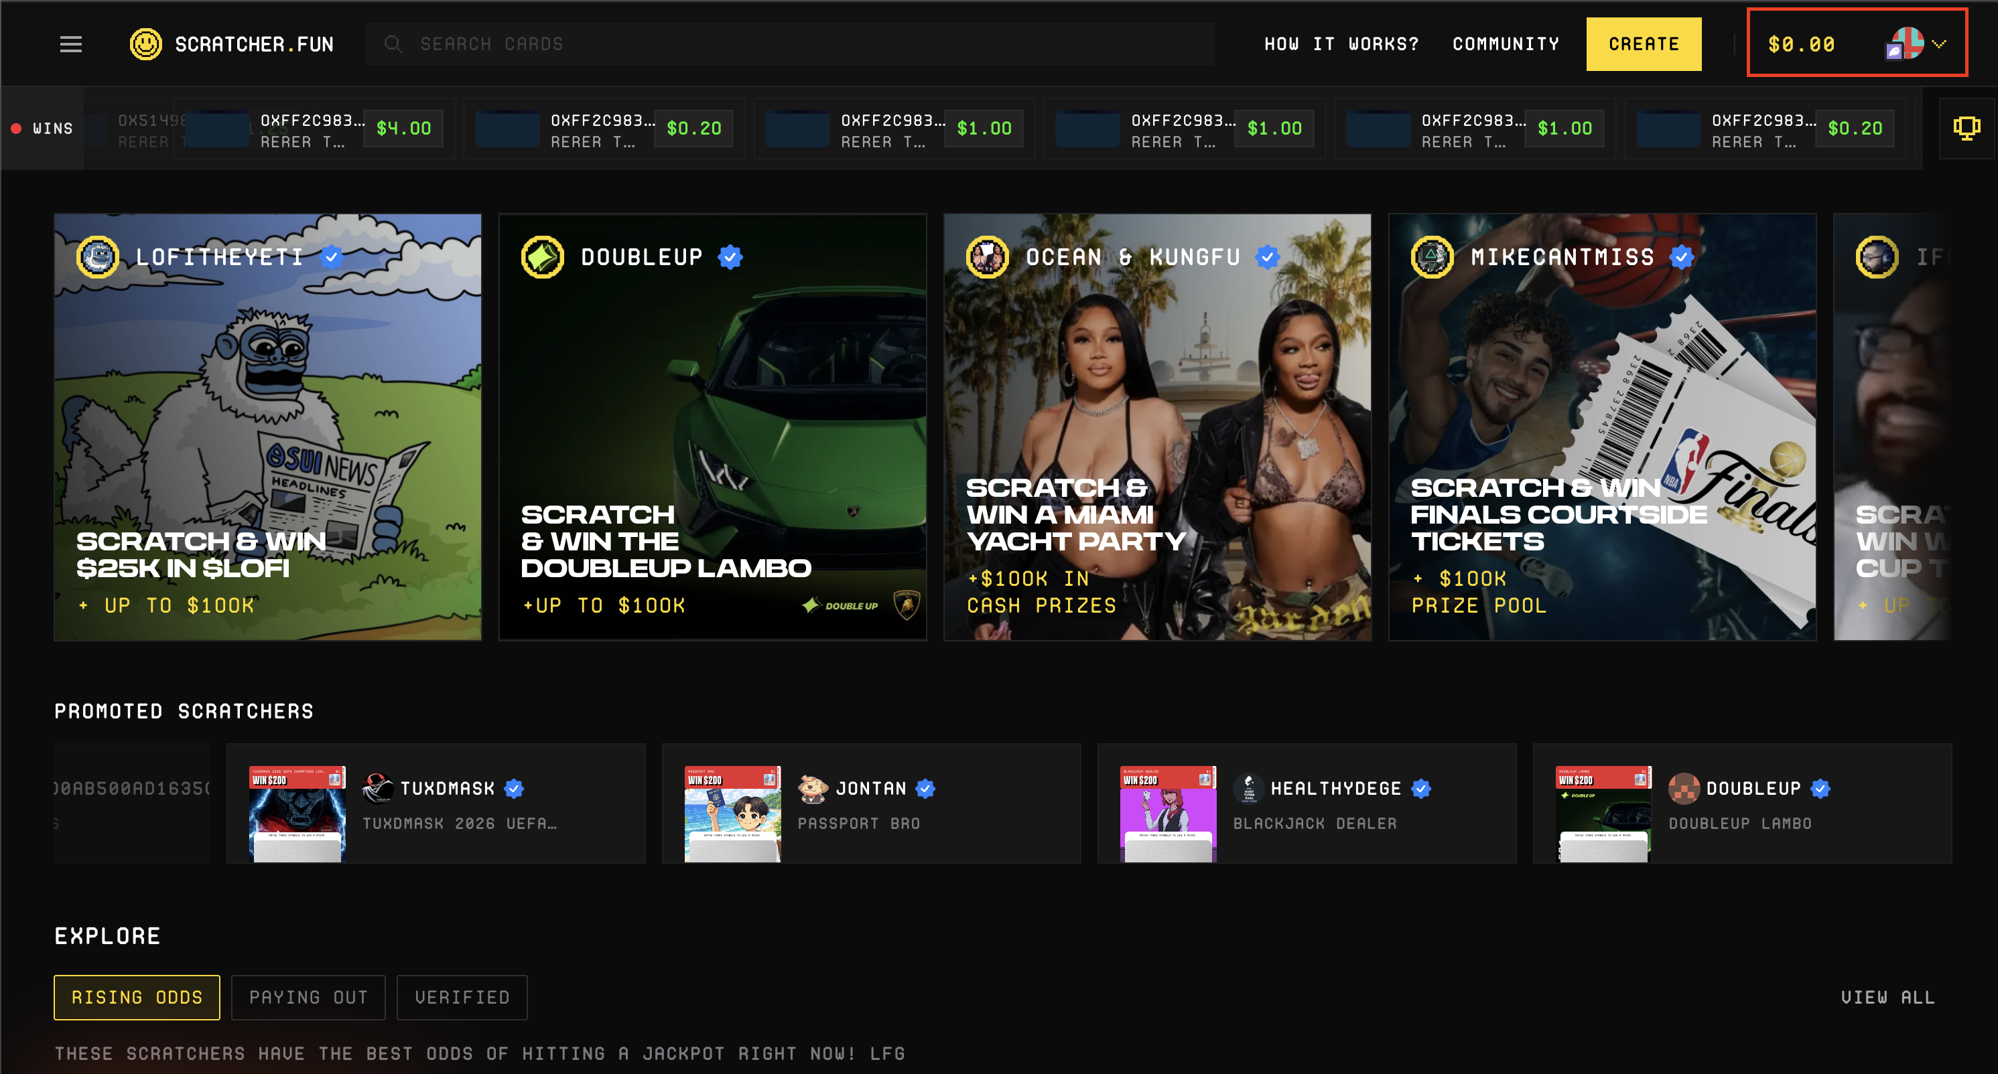This screenshot has width=1998, height=1074.
Task: Expand the account dropdown chevron
Action: pos(1939,44)
